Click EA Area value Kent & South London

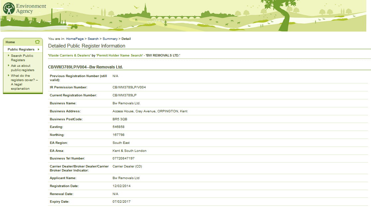(x=130, y=151)
